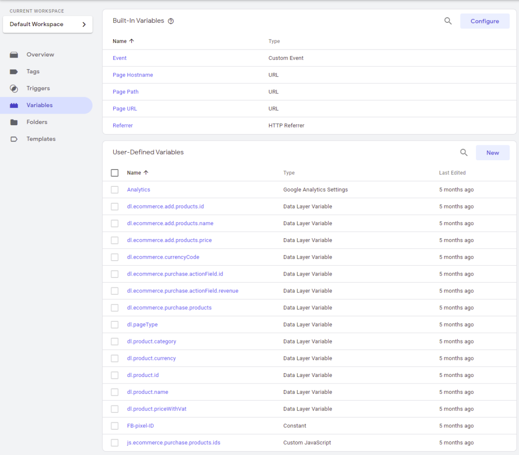
Task: Open the Page Hostname variable
Action: click(133, 75)
